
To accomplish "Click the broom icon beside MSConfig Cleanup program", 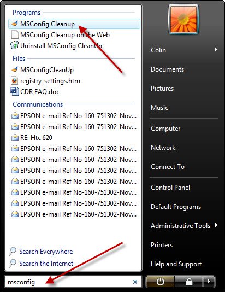I will 15,24.
